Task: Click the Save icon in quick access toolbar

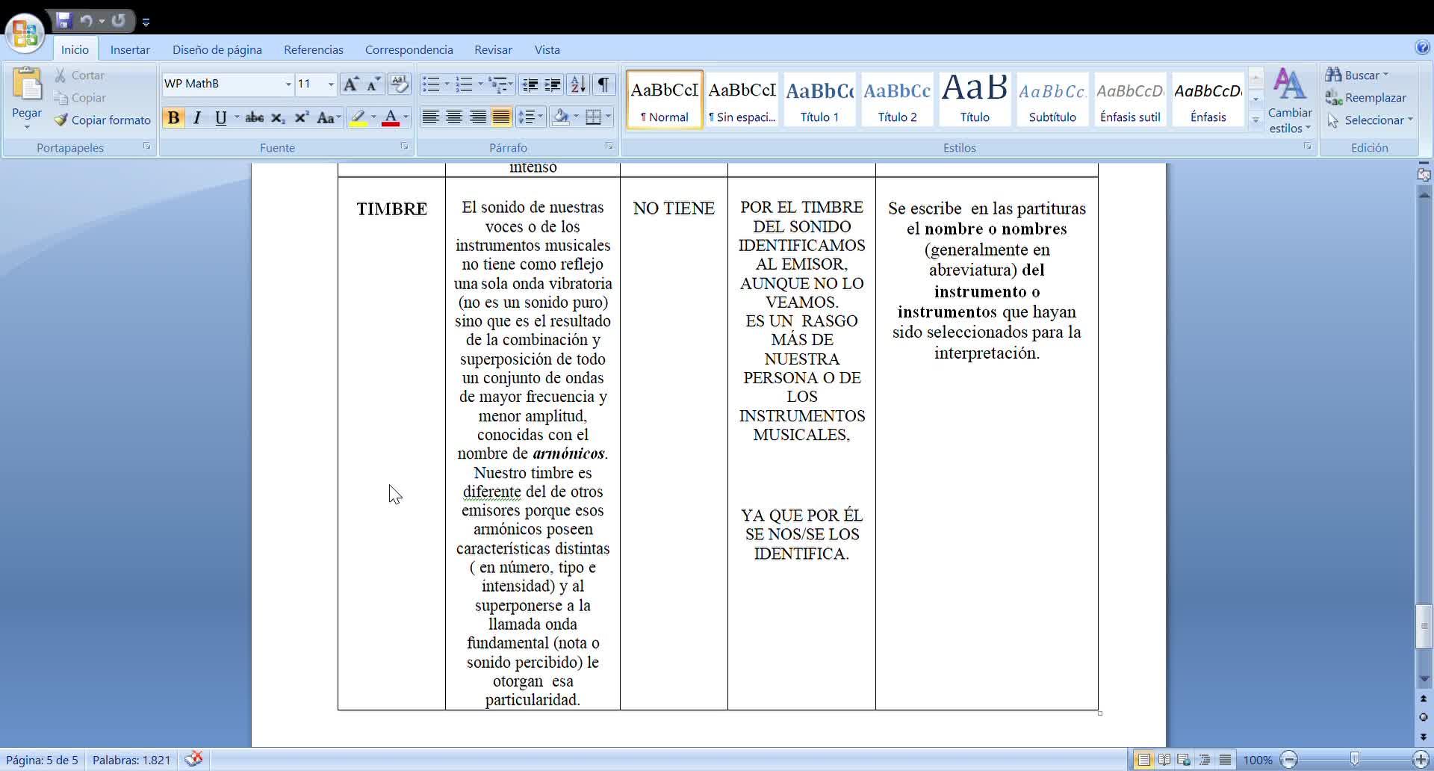Action: [x=63, y=21]
